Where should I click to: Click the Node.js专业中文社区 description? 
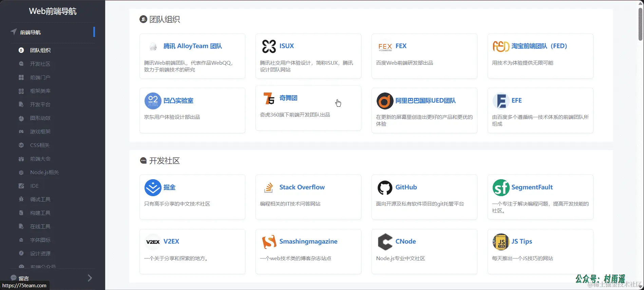[400, 258]
